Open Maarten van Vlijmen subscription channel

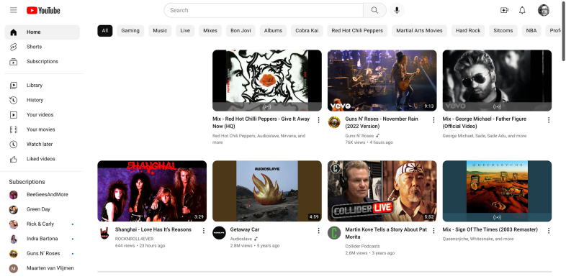(x=42, y=268)
